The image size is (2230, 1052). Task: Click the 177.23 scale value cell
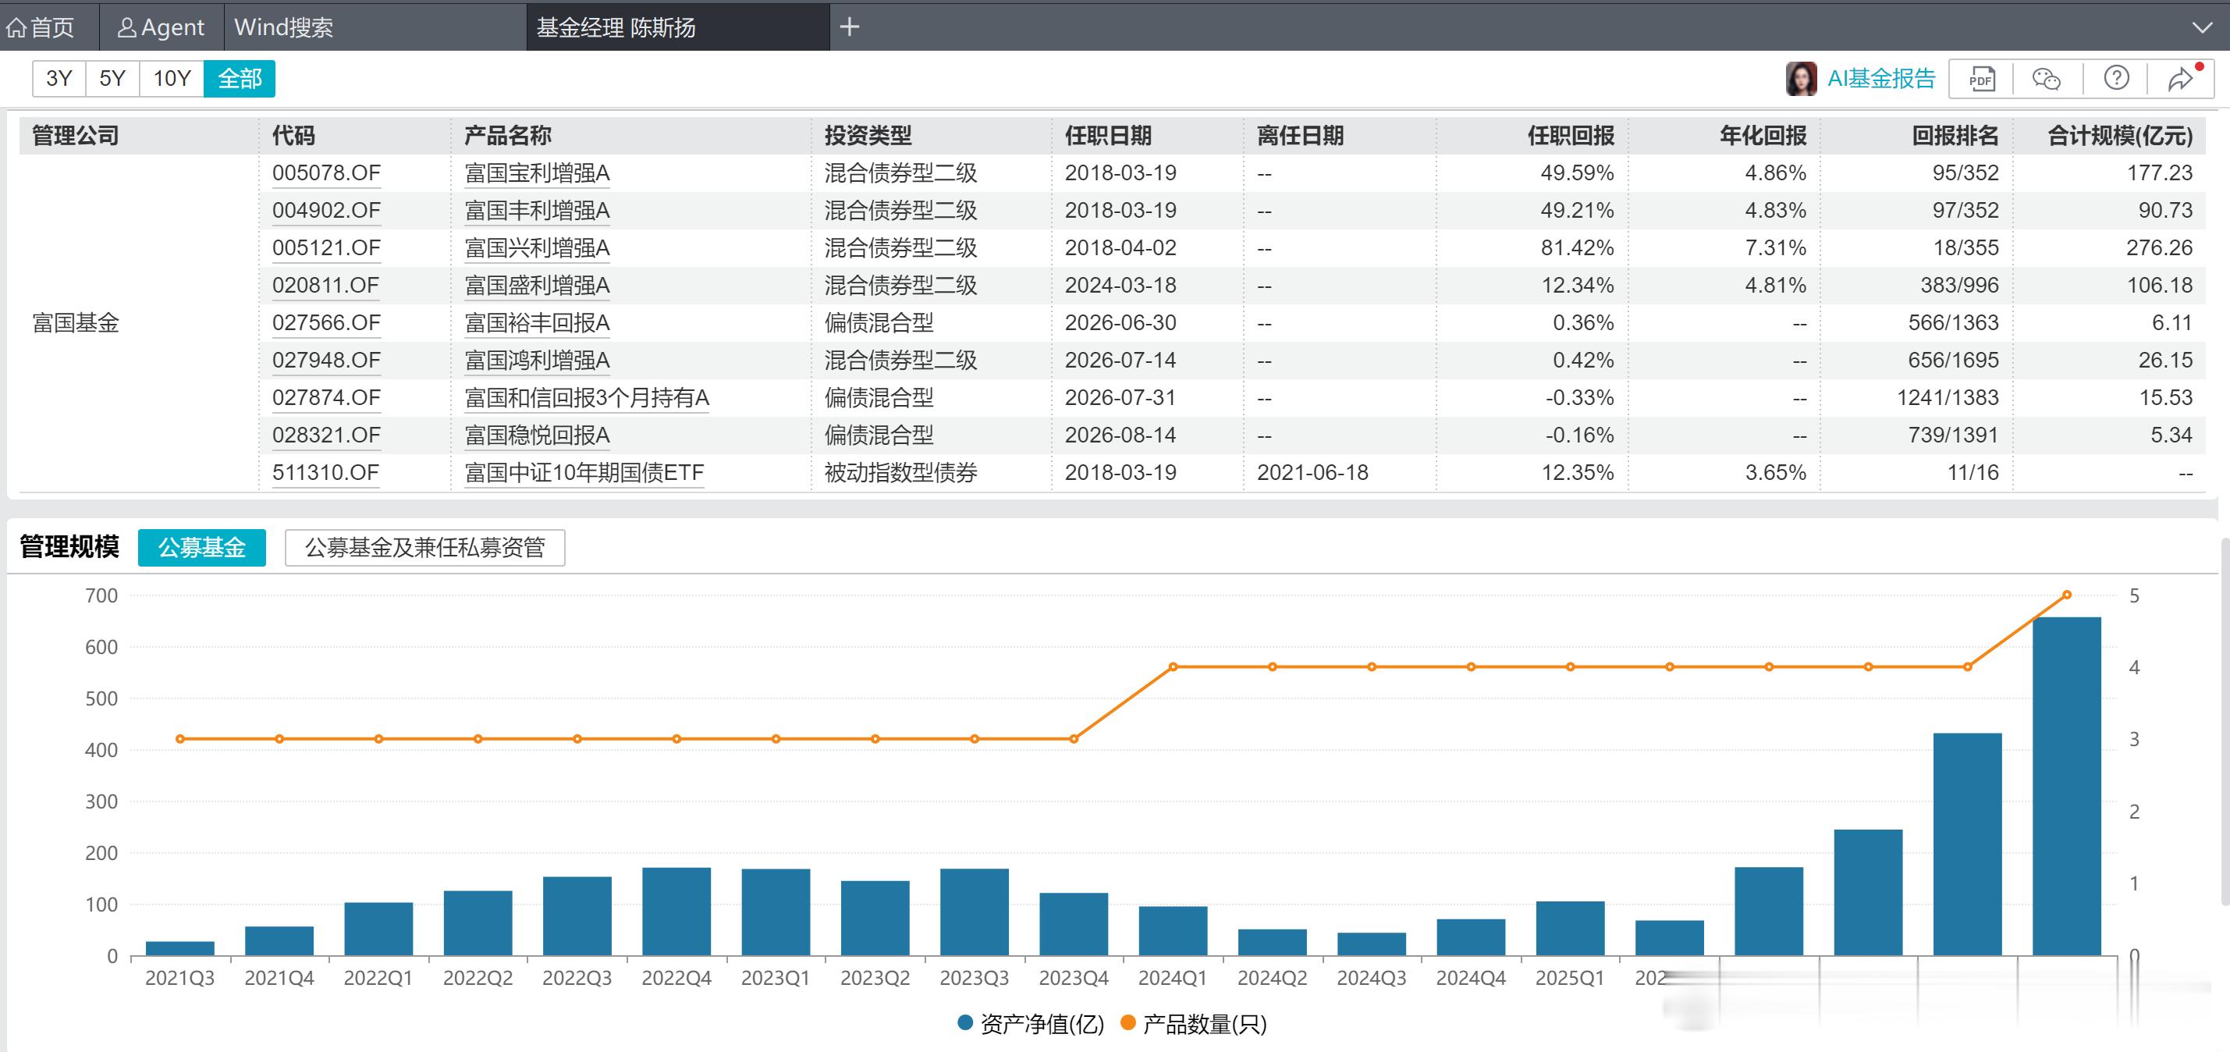[2159, 173]
